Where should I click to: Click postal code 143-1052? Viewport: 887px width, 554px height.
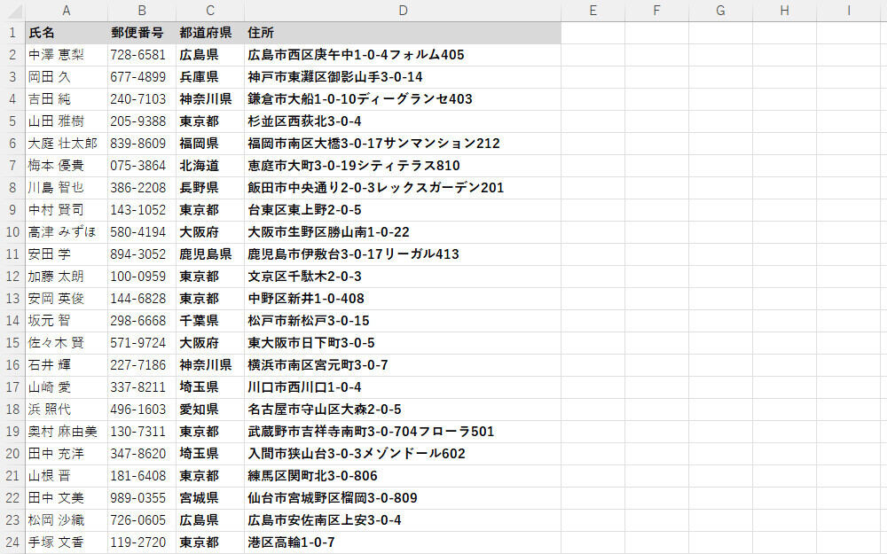coord(141,210)
